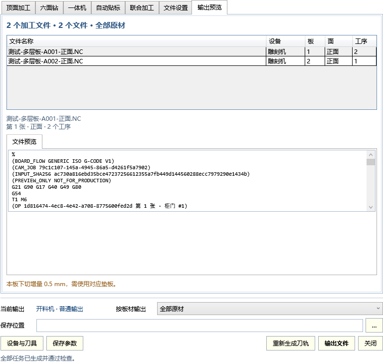Select row 测试-多层板-A002-正面.NC
The width and height of the screenshot is (383, 362).
pyautogui.click(x=191, y=61)
